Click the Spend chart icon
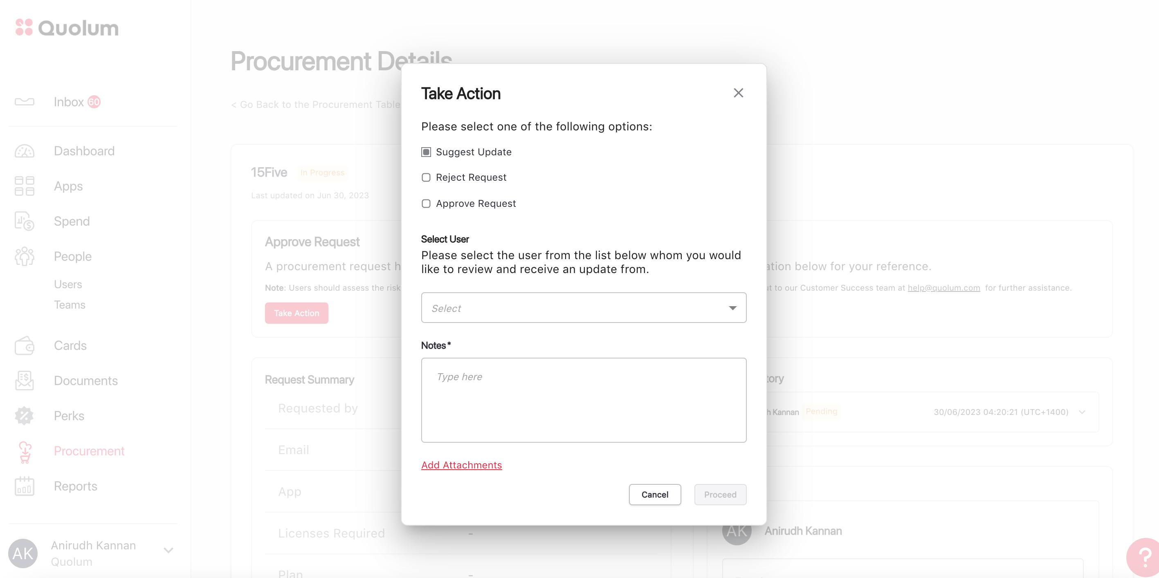 24,221
